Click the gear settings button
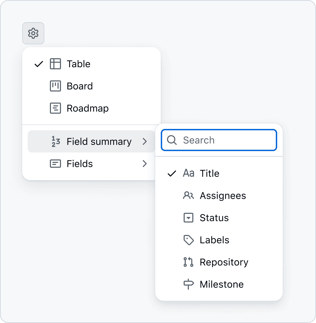 pos(33,33)
